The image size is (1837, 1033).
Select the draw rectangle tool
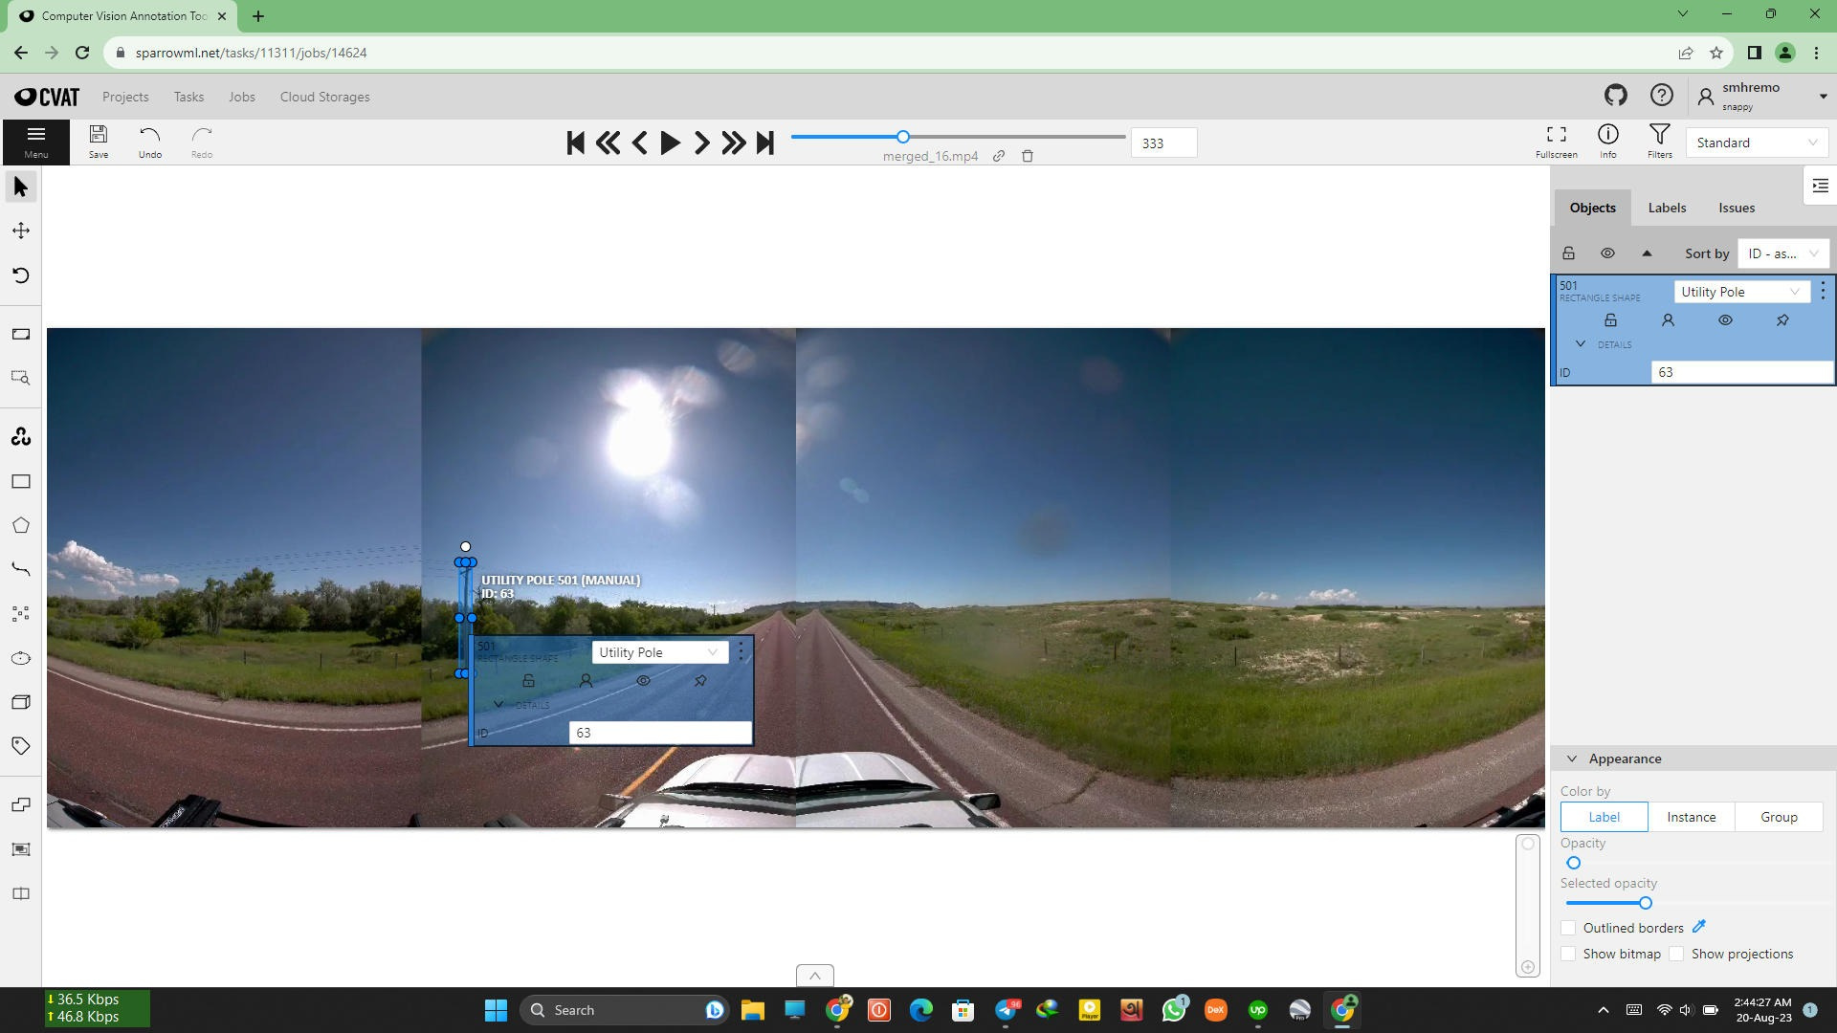[x=21, y=481]
